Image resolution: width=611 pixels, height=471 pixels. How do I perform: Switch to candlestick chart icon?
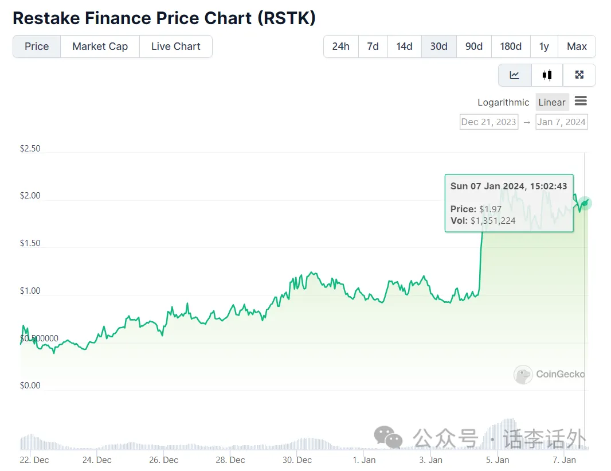[x=547, y=75]
